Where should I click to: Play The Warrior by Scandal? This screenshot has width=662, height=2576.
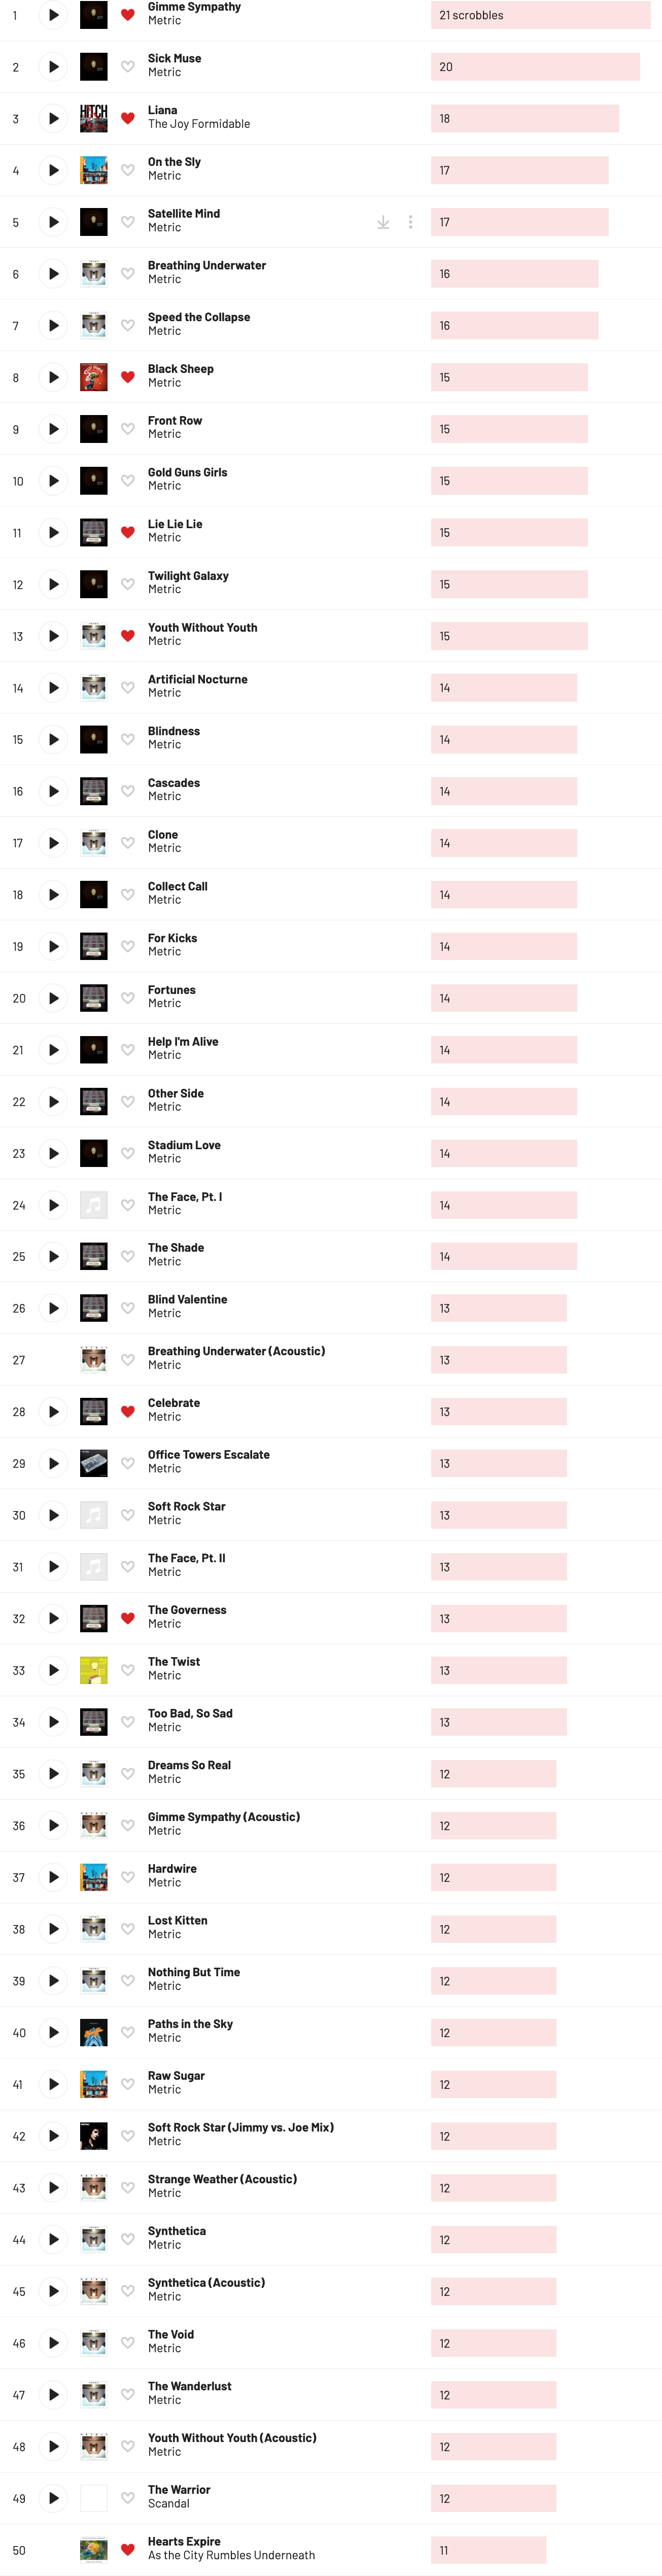coord(53,2498)
